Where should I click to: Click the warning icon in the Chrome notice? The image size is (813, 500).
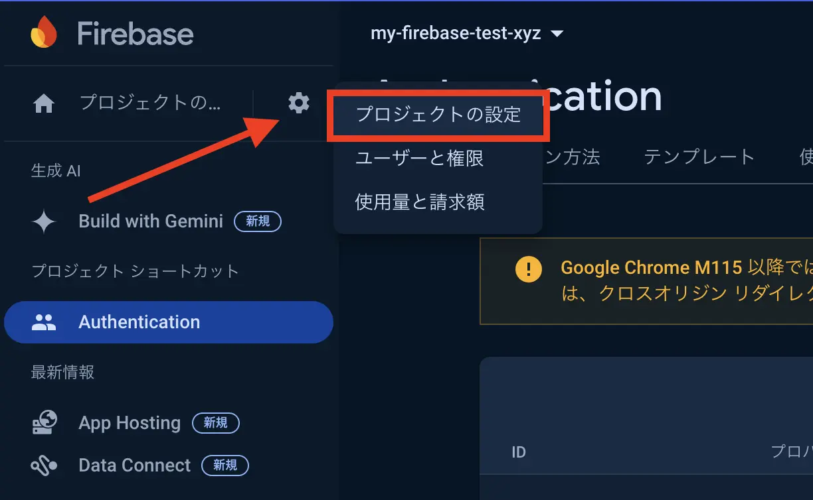click(528, 268)
